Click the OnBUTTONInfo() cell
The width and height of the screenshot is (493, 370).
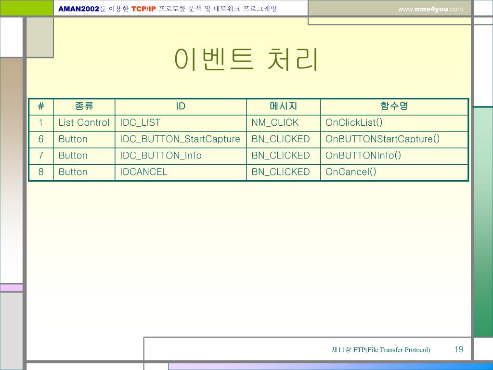tap(394, 156)
